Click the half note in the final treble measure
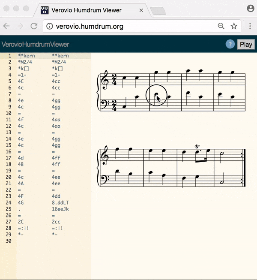 click(222, 154)
